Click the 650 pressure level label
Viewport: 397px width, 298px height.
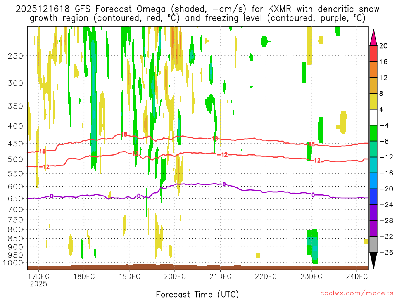tap(16, 198)
